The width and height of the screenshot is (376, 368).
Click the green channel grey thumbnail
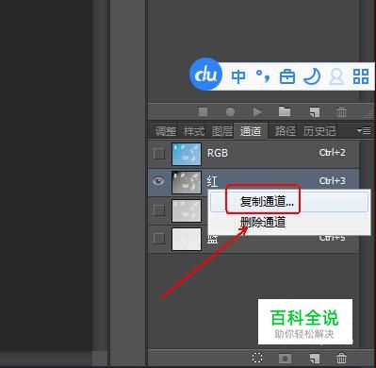[187, 210]
